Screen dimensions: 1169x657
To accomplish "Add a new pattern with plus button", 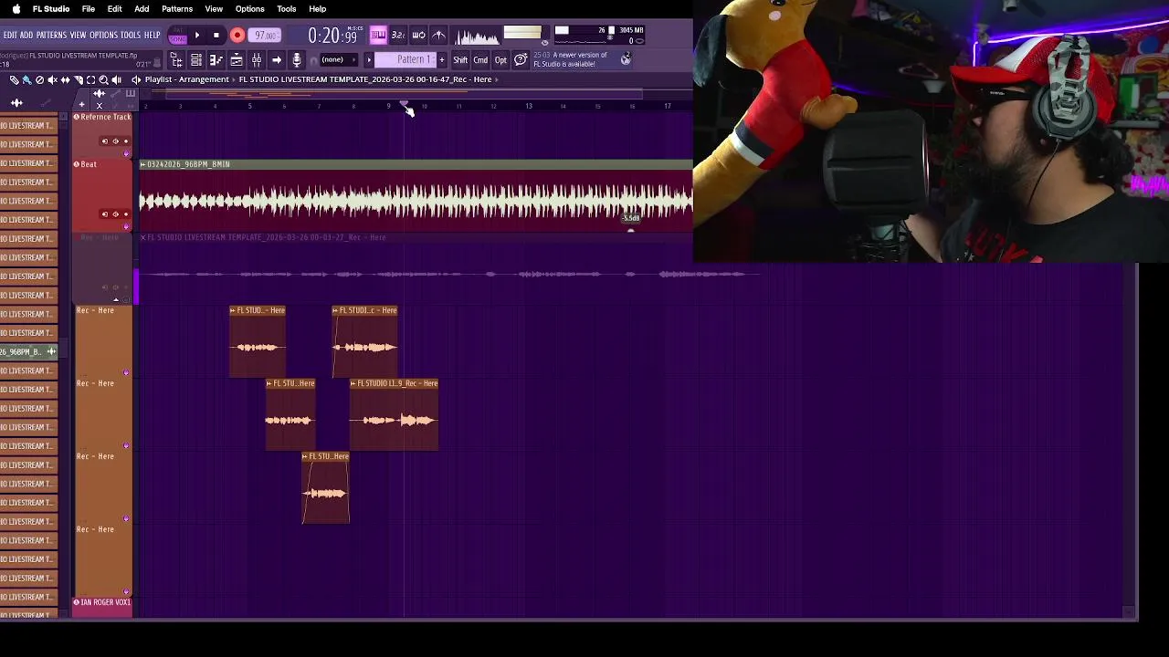I will [x=442, y=60].
